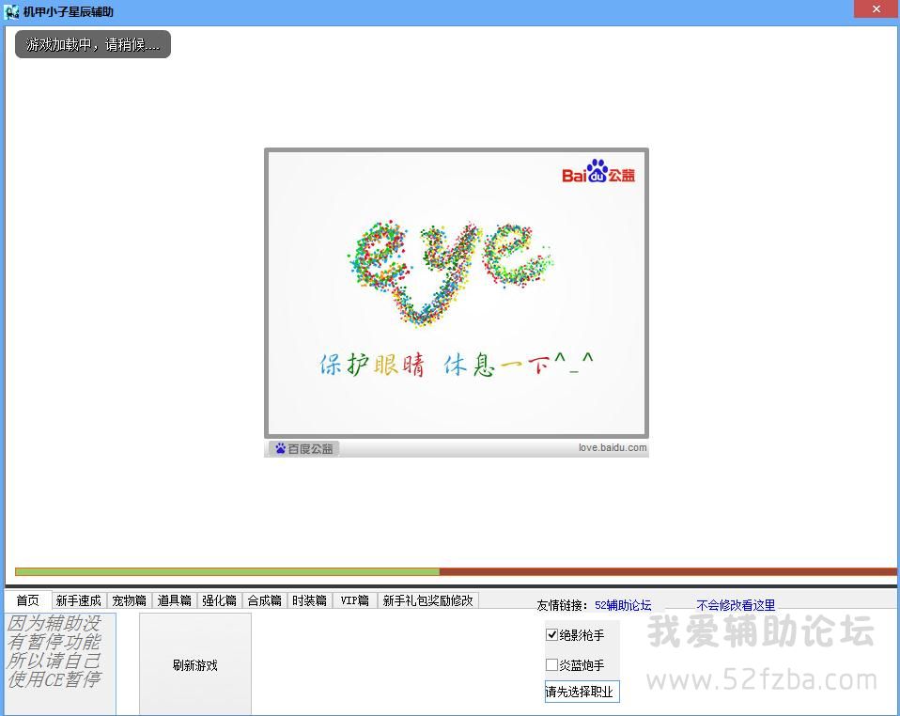Click the game loading progress bar
The width and height of the screenshot is (900, 716).
pos(456,571)
